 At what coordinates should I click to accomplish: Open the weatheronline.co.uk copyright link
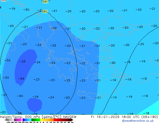click(138, 121)
